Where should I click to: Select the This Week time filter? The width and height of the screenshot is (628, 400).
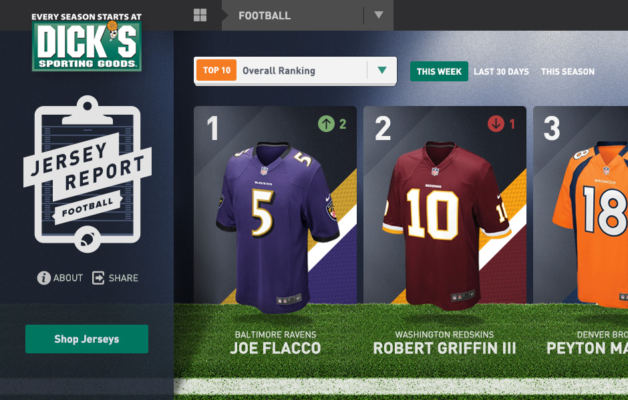tap(439, 71)
